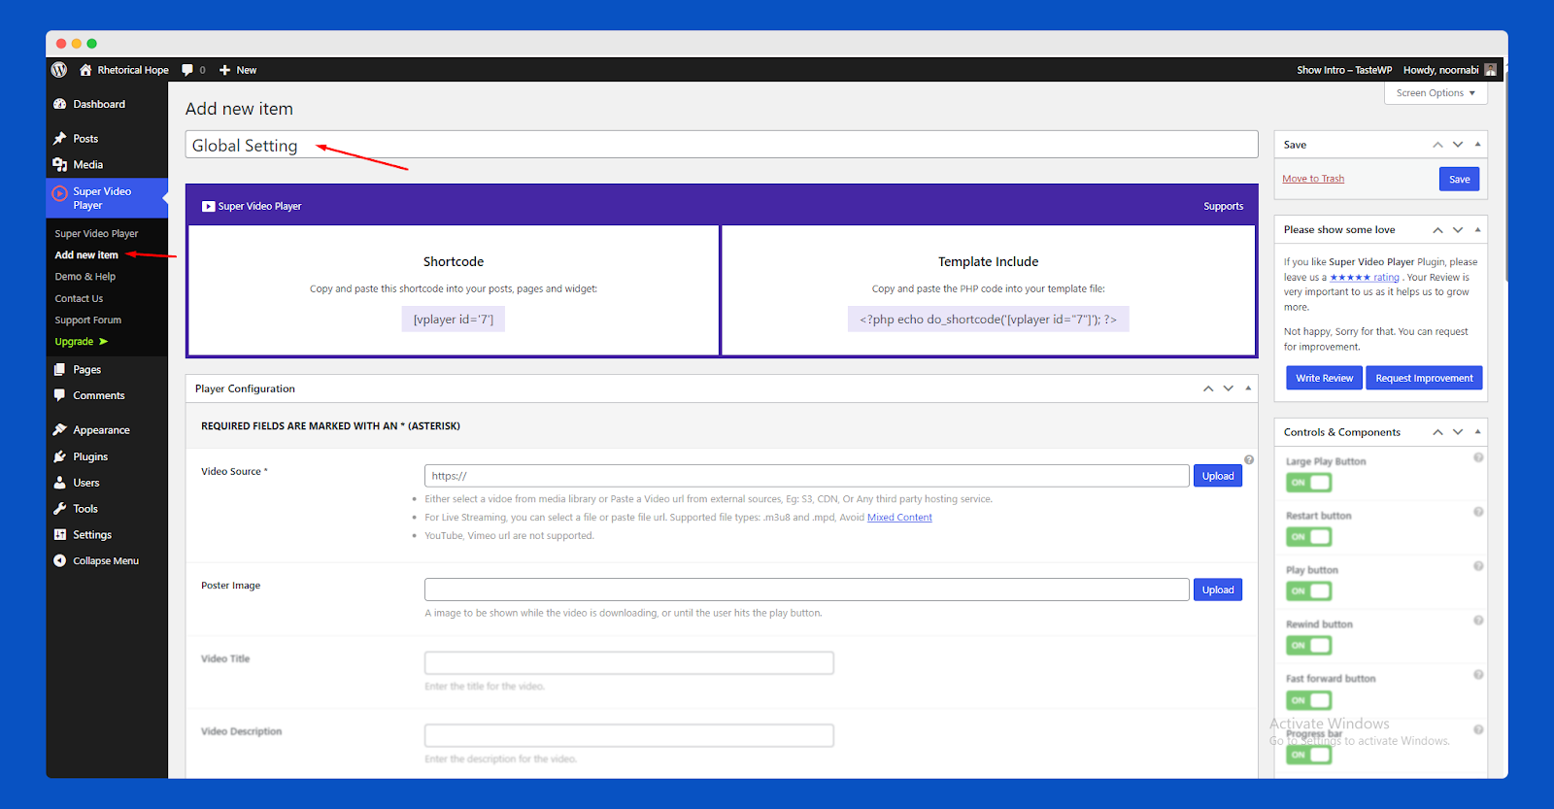This screenshot has height=809, width=1554.
Task: Click the Video Title input field
Action: click(x=628, y=662)
